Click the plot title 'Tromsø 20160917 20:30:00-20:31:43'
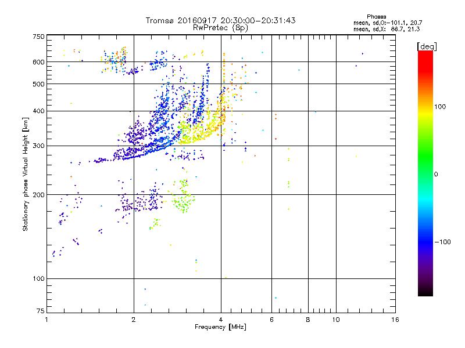465x348 pixels. 220,20
